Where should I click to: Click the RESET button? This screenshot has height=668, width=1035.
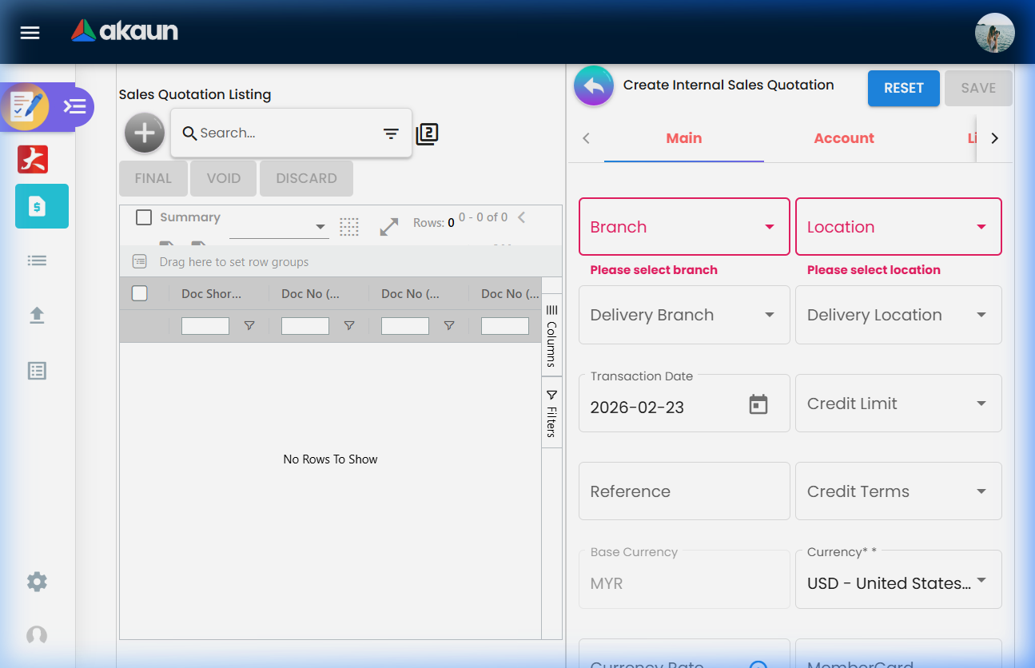(904, 88)
